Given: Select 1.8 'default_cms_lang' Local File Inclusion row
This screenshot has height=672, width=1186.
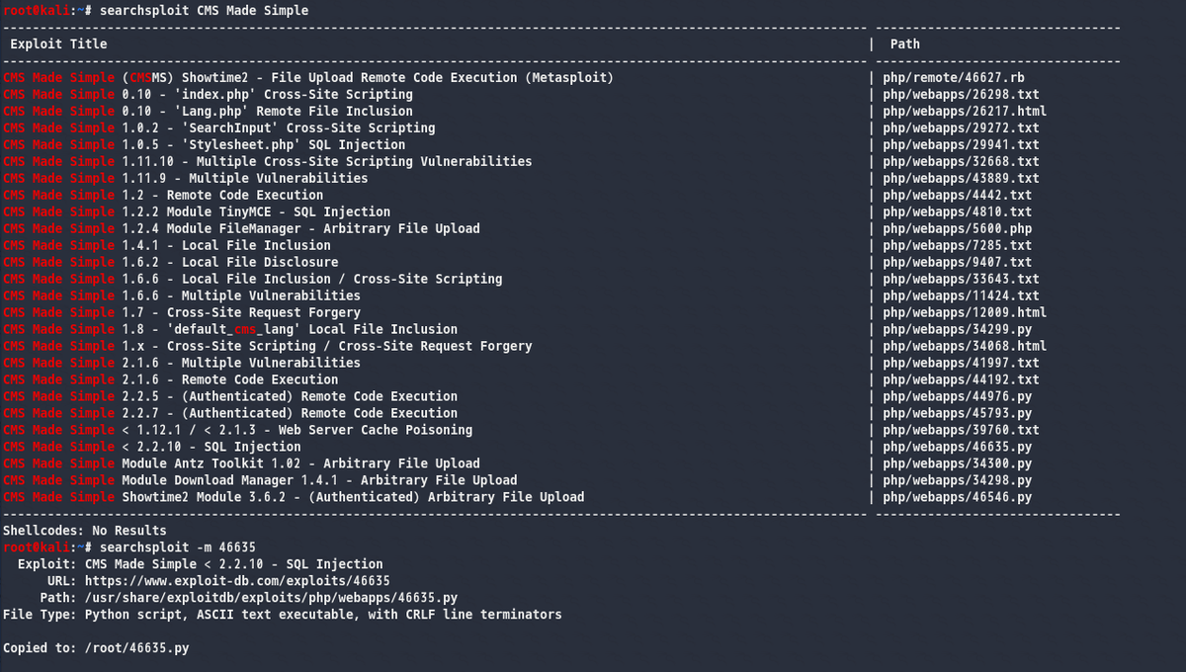Looking at the screenshot, I should 230,329.
